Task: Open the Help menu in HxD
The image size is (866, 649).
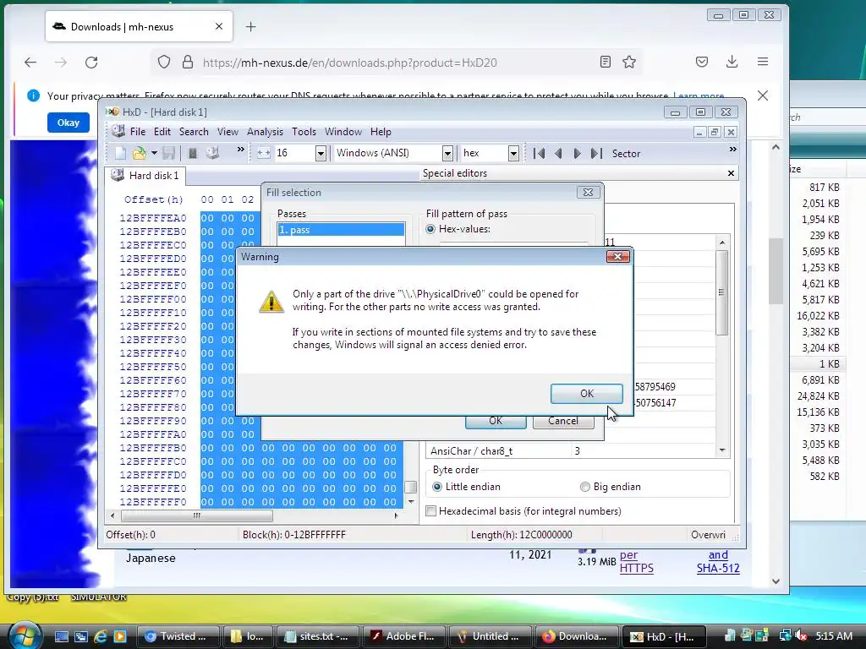Action: pos(381,132)
